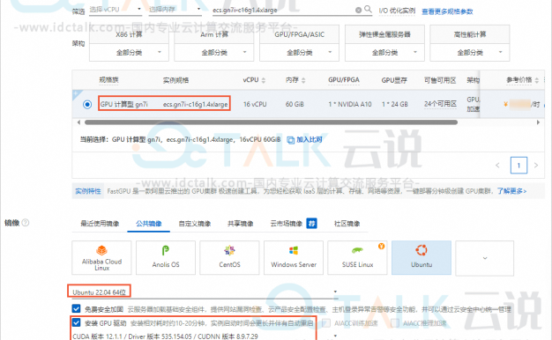The height and width of the screenshot is (340, 552).
Task: Switch to 公共镜像 tab
Action: point(148,223)
